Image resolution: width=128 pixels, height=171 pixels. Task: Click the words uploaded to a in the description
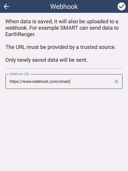click(x=102, y=21)
